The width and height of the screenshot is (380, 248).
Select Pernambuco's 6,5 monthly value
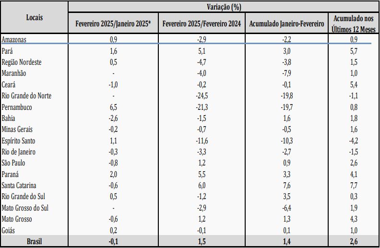(113, 107)
